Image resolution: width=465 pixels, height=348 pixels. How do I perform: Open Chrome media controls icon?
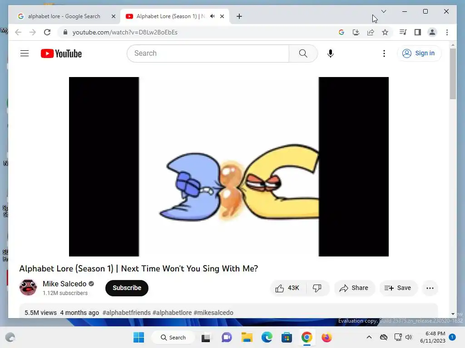[403, 32]
